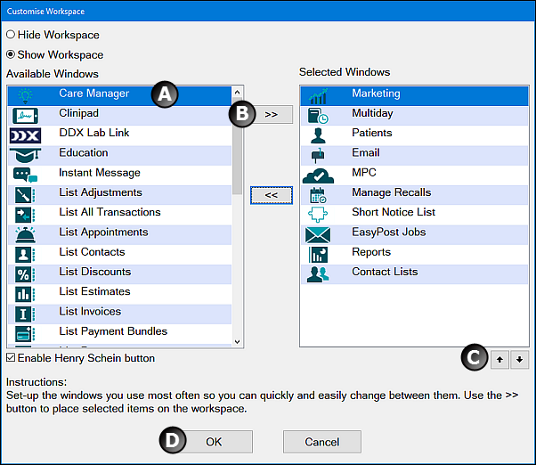The image size is (536, 465).
Task: Click the Email mailbox icon
Action: click(318, 156)
